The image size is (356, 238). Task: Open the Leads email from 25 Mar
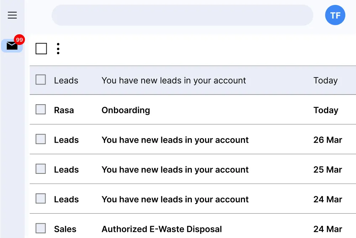[175, 169]
